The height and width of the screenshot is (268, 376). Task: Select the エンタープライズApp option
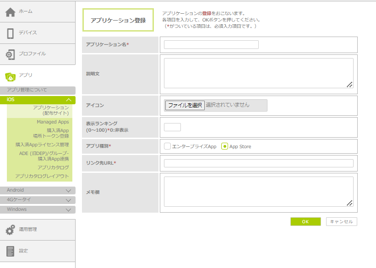click(168, 146)
